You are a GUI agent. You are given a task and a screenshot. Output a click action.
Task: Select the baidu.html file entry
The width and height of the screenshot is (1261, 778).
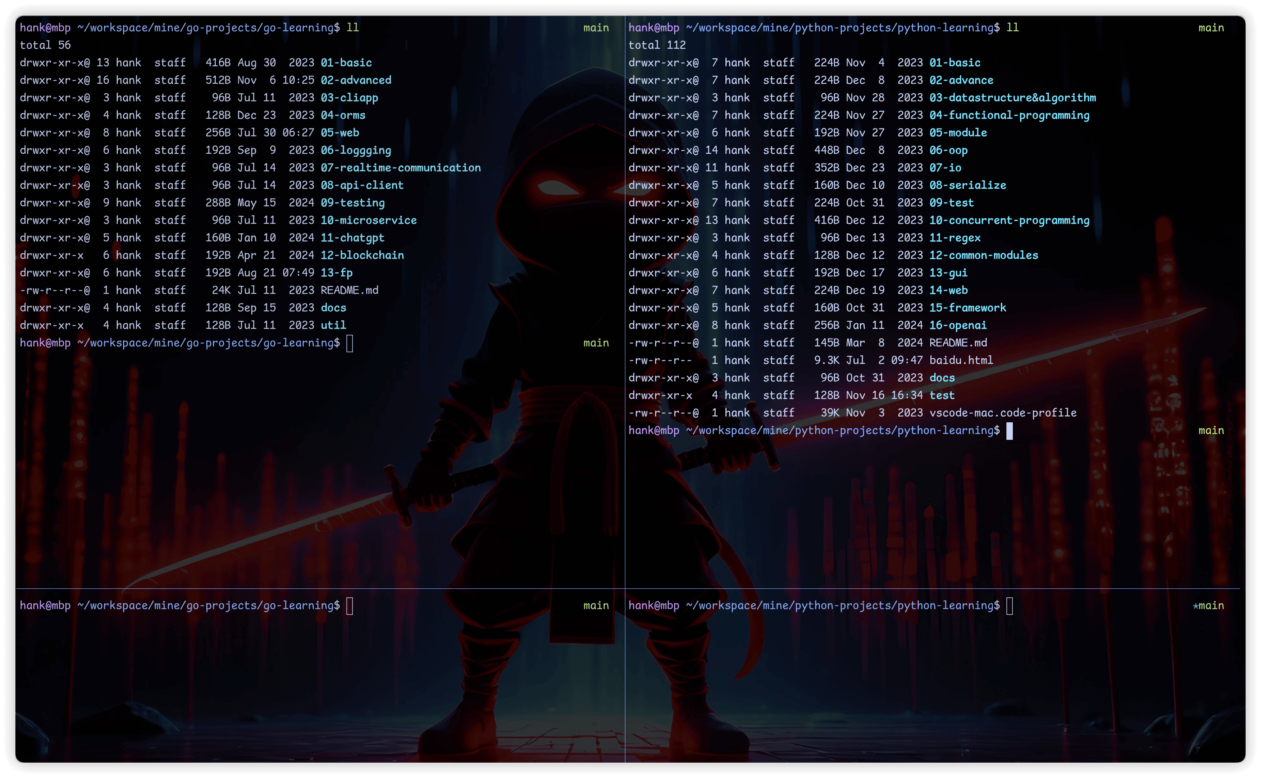pos(961,360)
